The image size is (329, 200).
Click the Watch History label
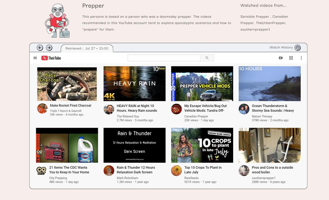click(281, 47)
